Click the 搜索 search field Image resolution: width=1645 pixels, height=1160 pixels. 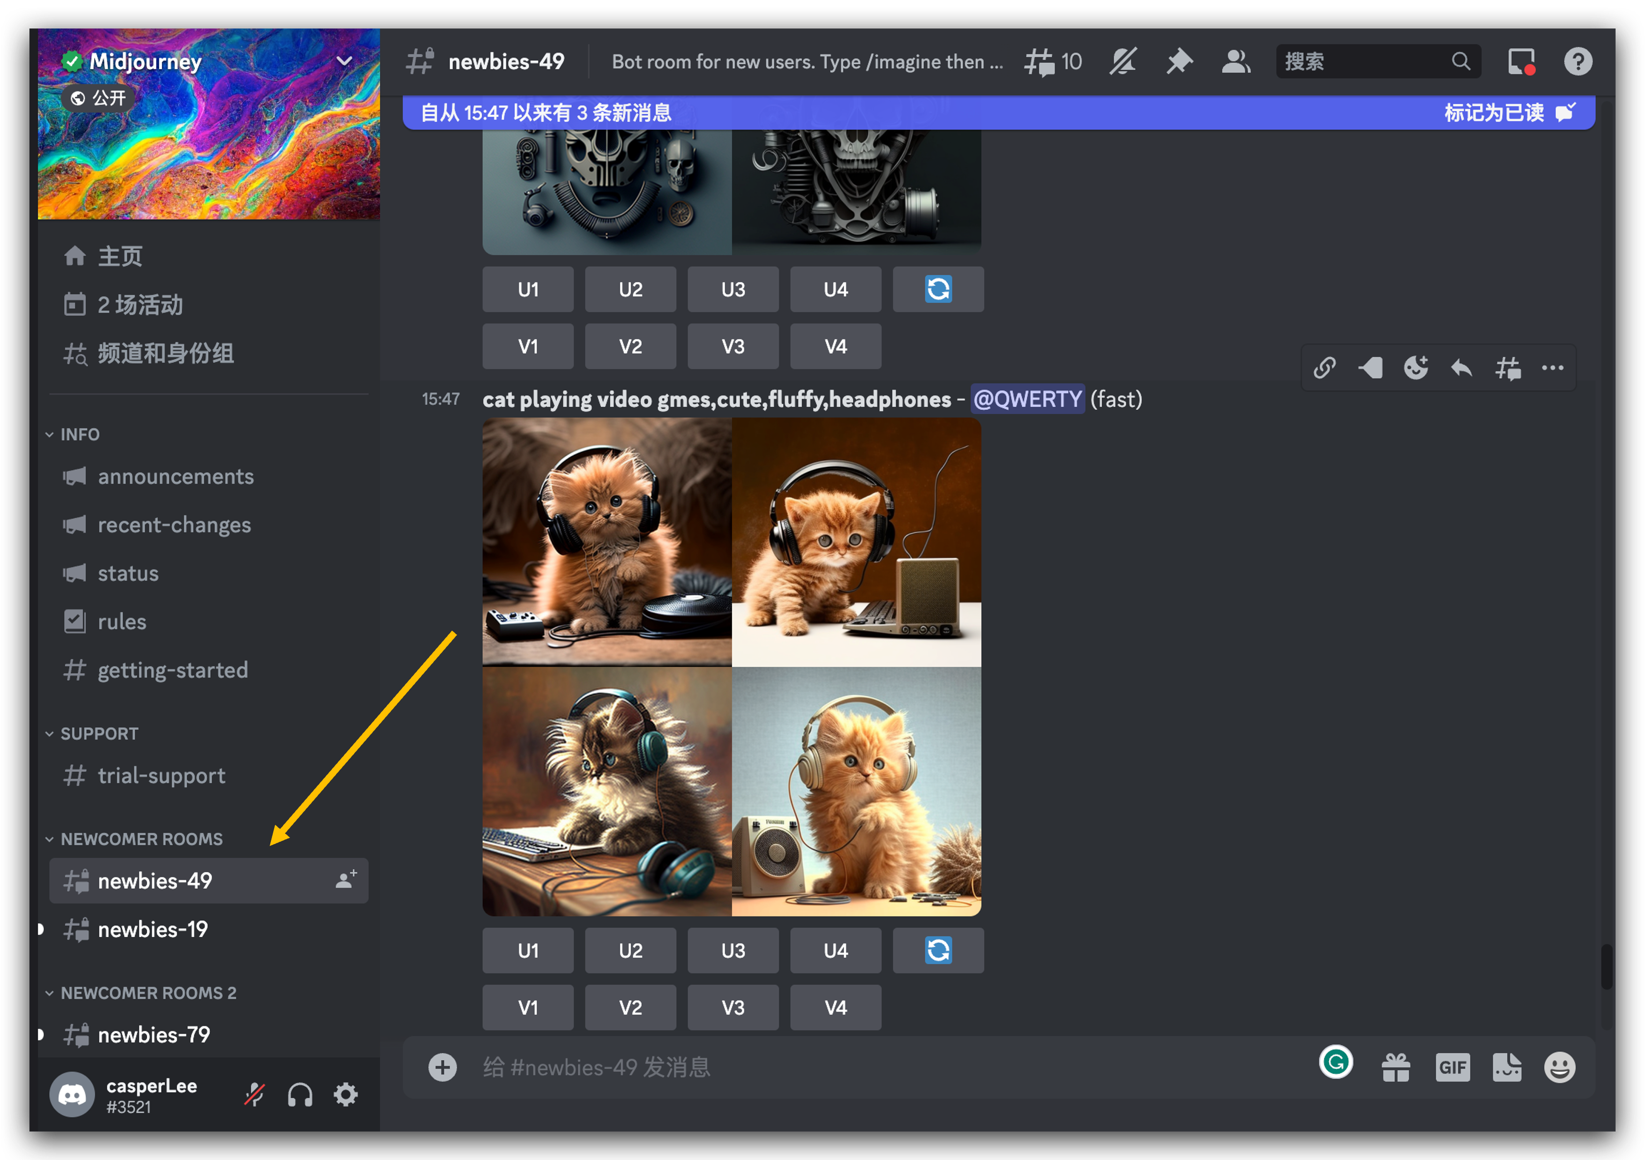(x=1378, y=61)
